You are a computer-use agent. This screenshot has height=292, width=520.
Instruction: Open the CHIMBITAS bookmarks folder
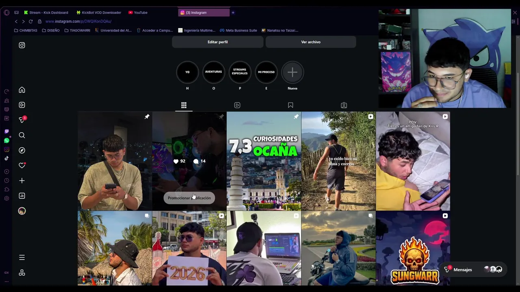pyautogui.click(x=26, y=30)
